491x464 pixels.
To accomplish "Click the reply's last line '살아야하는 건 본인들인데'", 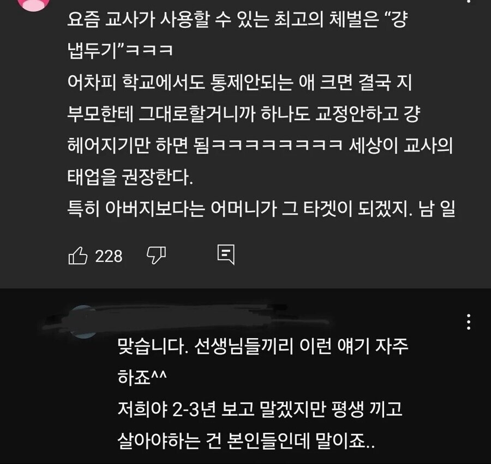I will 246,441.
